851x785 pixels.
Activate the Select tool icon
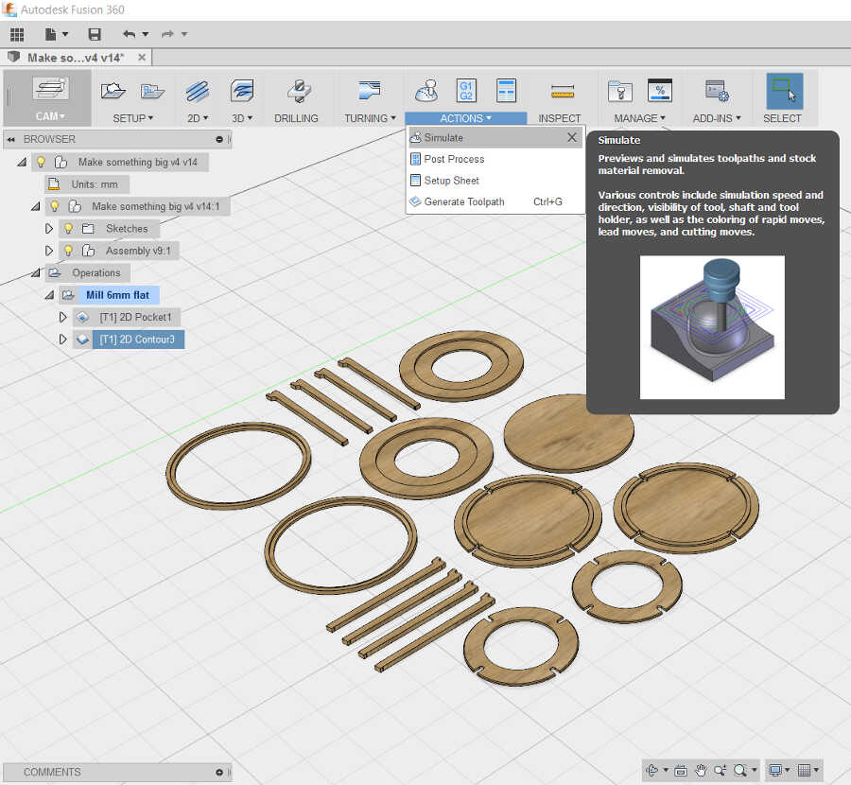[x=784, y=91]
